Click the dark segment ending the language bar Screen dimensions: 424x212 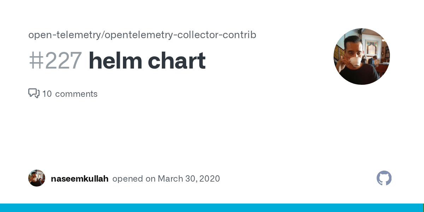click(x=423, y=208)
